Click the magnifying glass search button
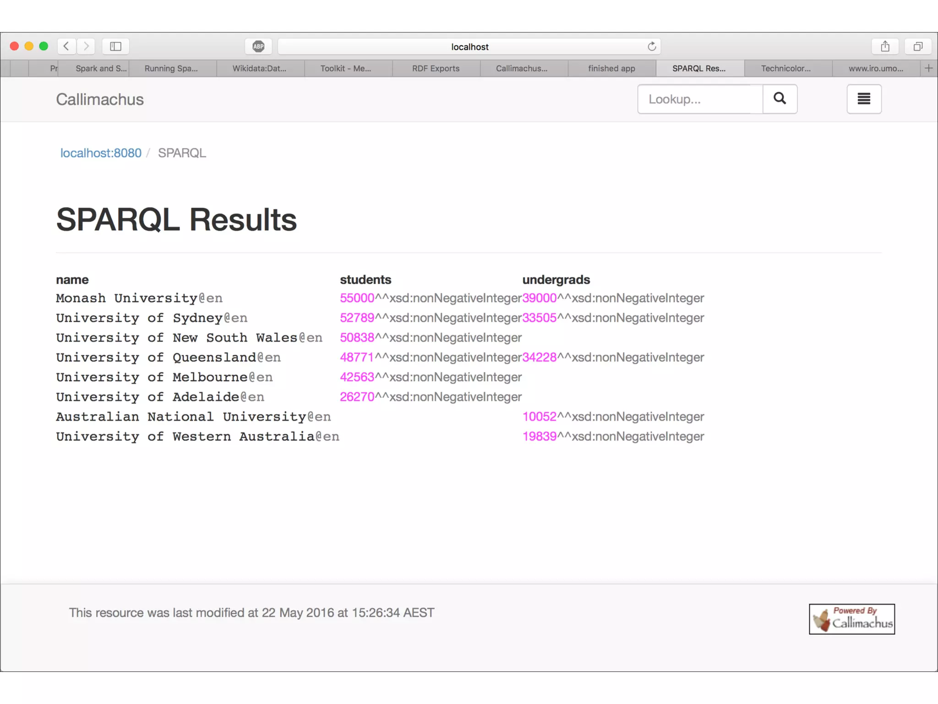 [780, 99]
